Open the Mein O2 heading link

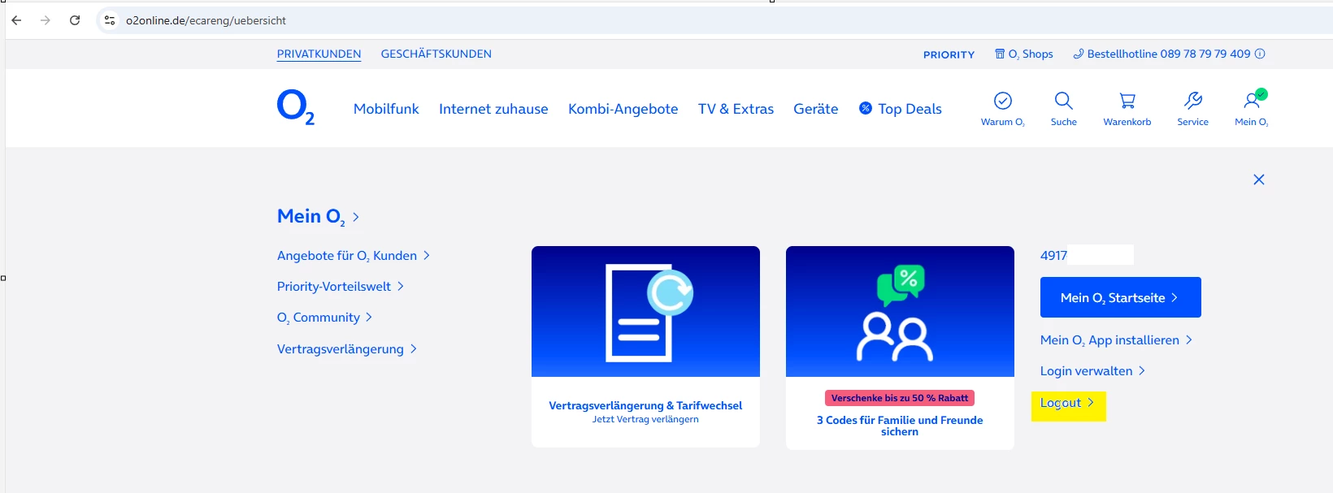[x=318, y=217]
